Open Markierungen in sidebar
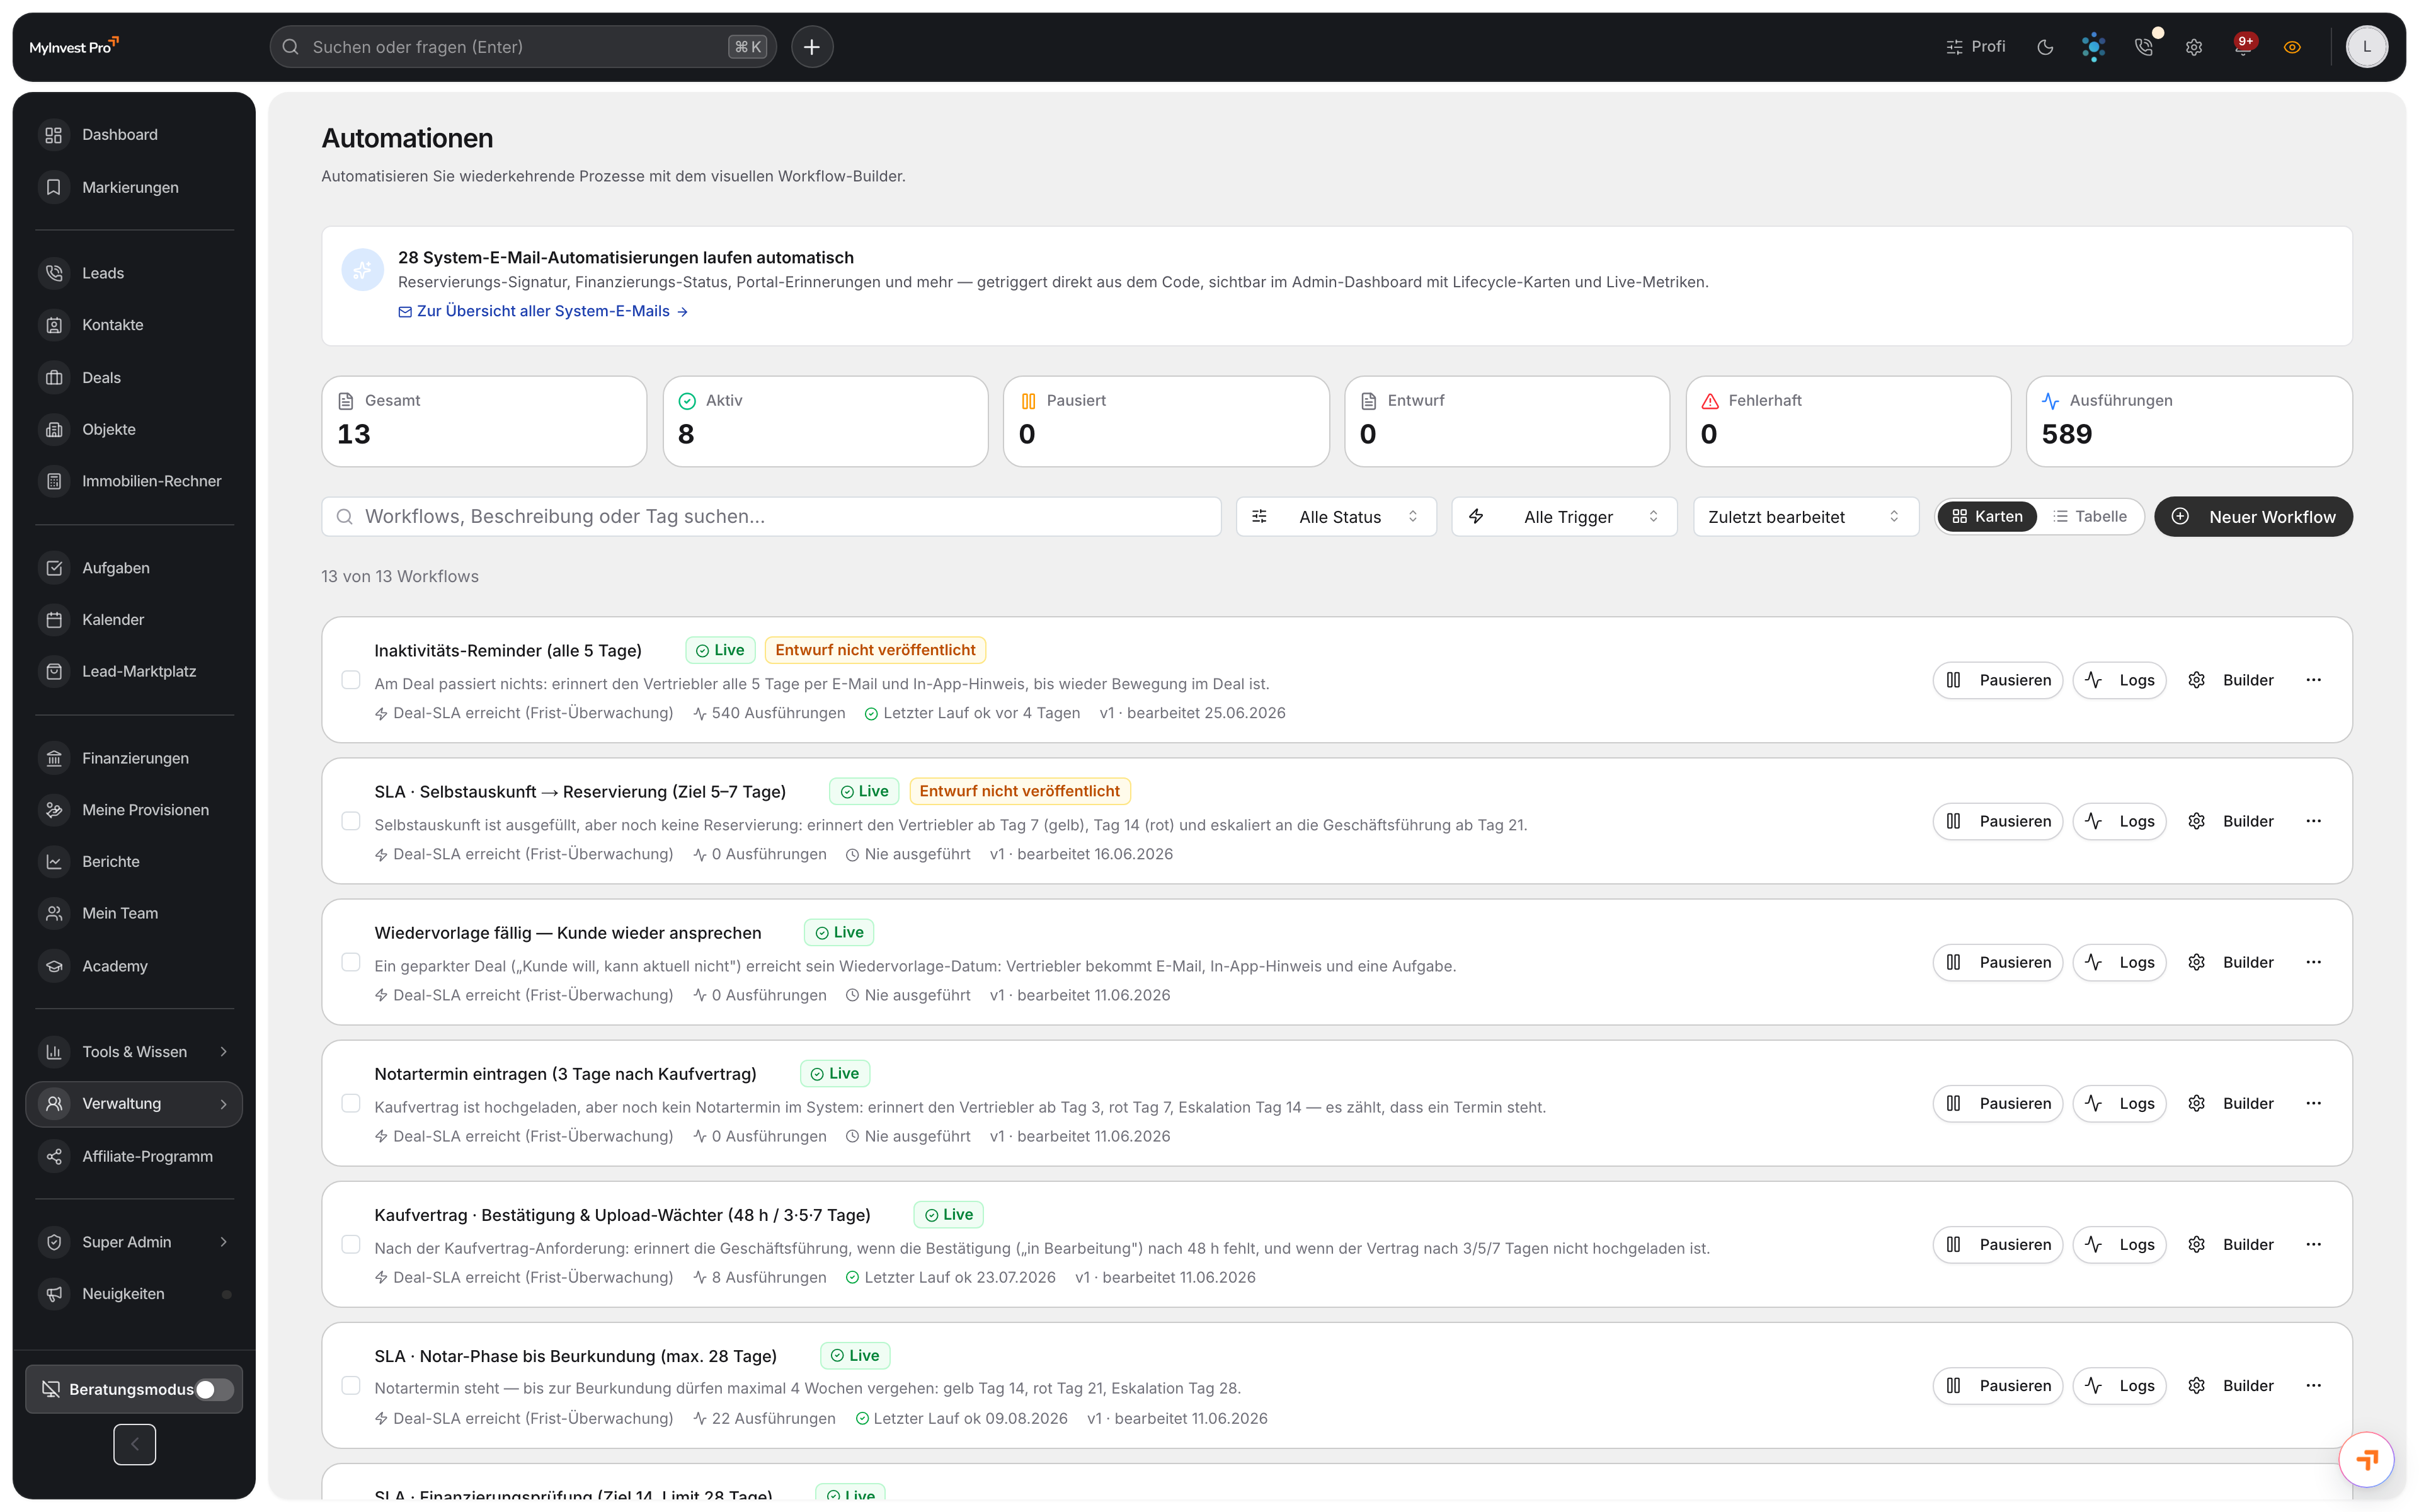 coord(134,187)
